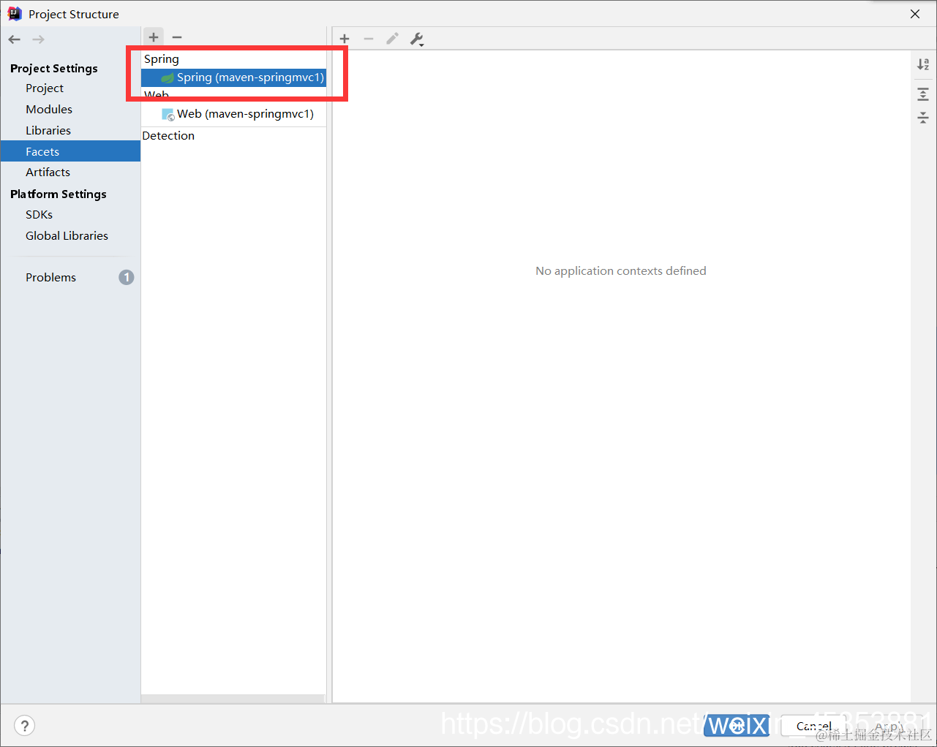Open help with question mark button
The height and width of the screenshot is (747, 937).
(25, 726)
